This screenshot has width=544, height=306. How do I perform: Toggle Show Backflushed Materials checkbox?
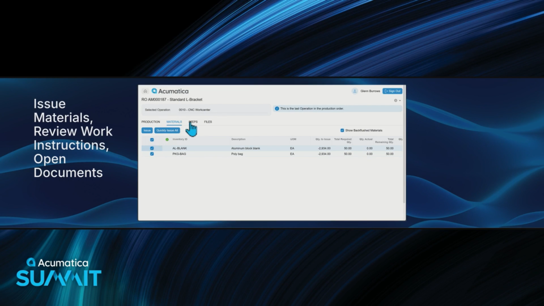click(342, 130)
